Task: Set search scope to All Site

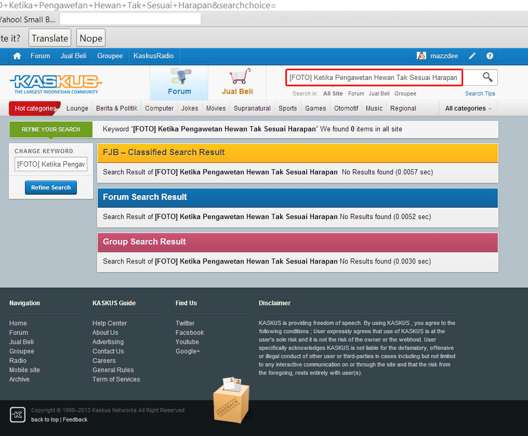Action: [333, 93]
